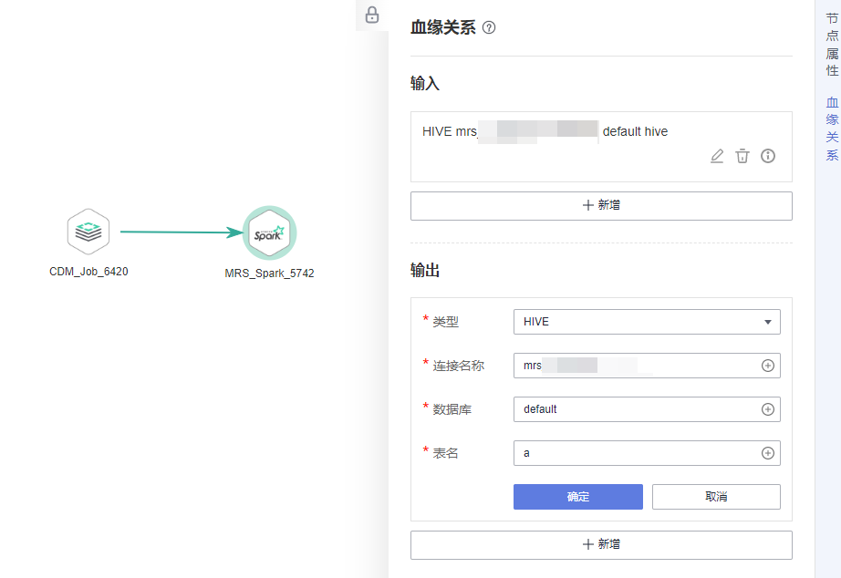Show info for HIVE input entry
The image size is (841, 578).
[768, 156]
